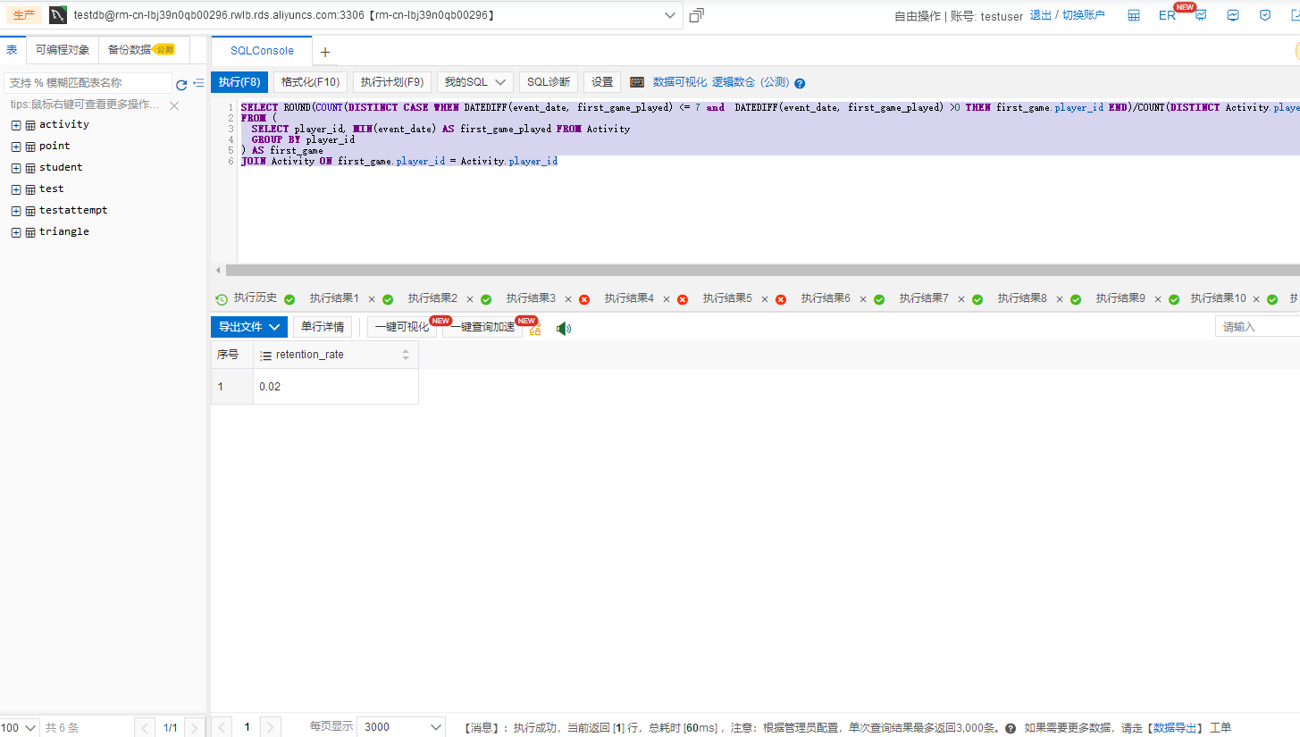Click the 退出 logout link
The height and width of the screenshot is (737, 1300).
(x=1041, y=15)
